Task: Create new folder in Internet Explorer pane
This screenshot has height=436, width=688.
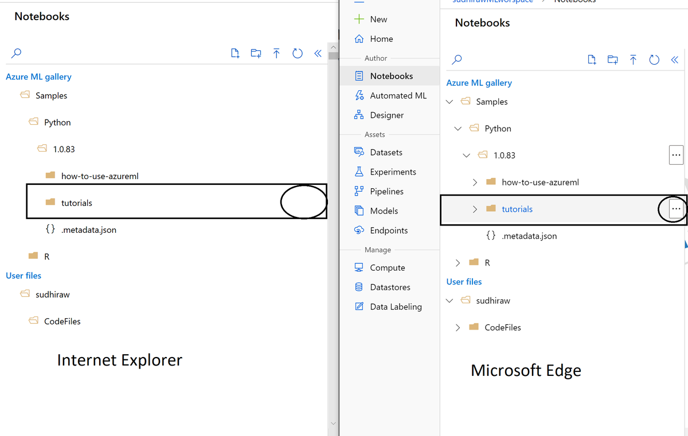Action: point(256,53)
